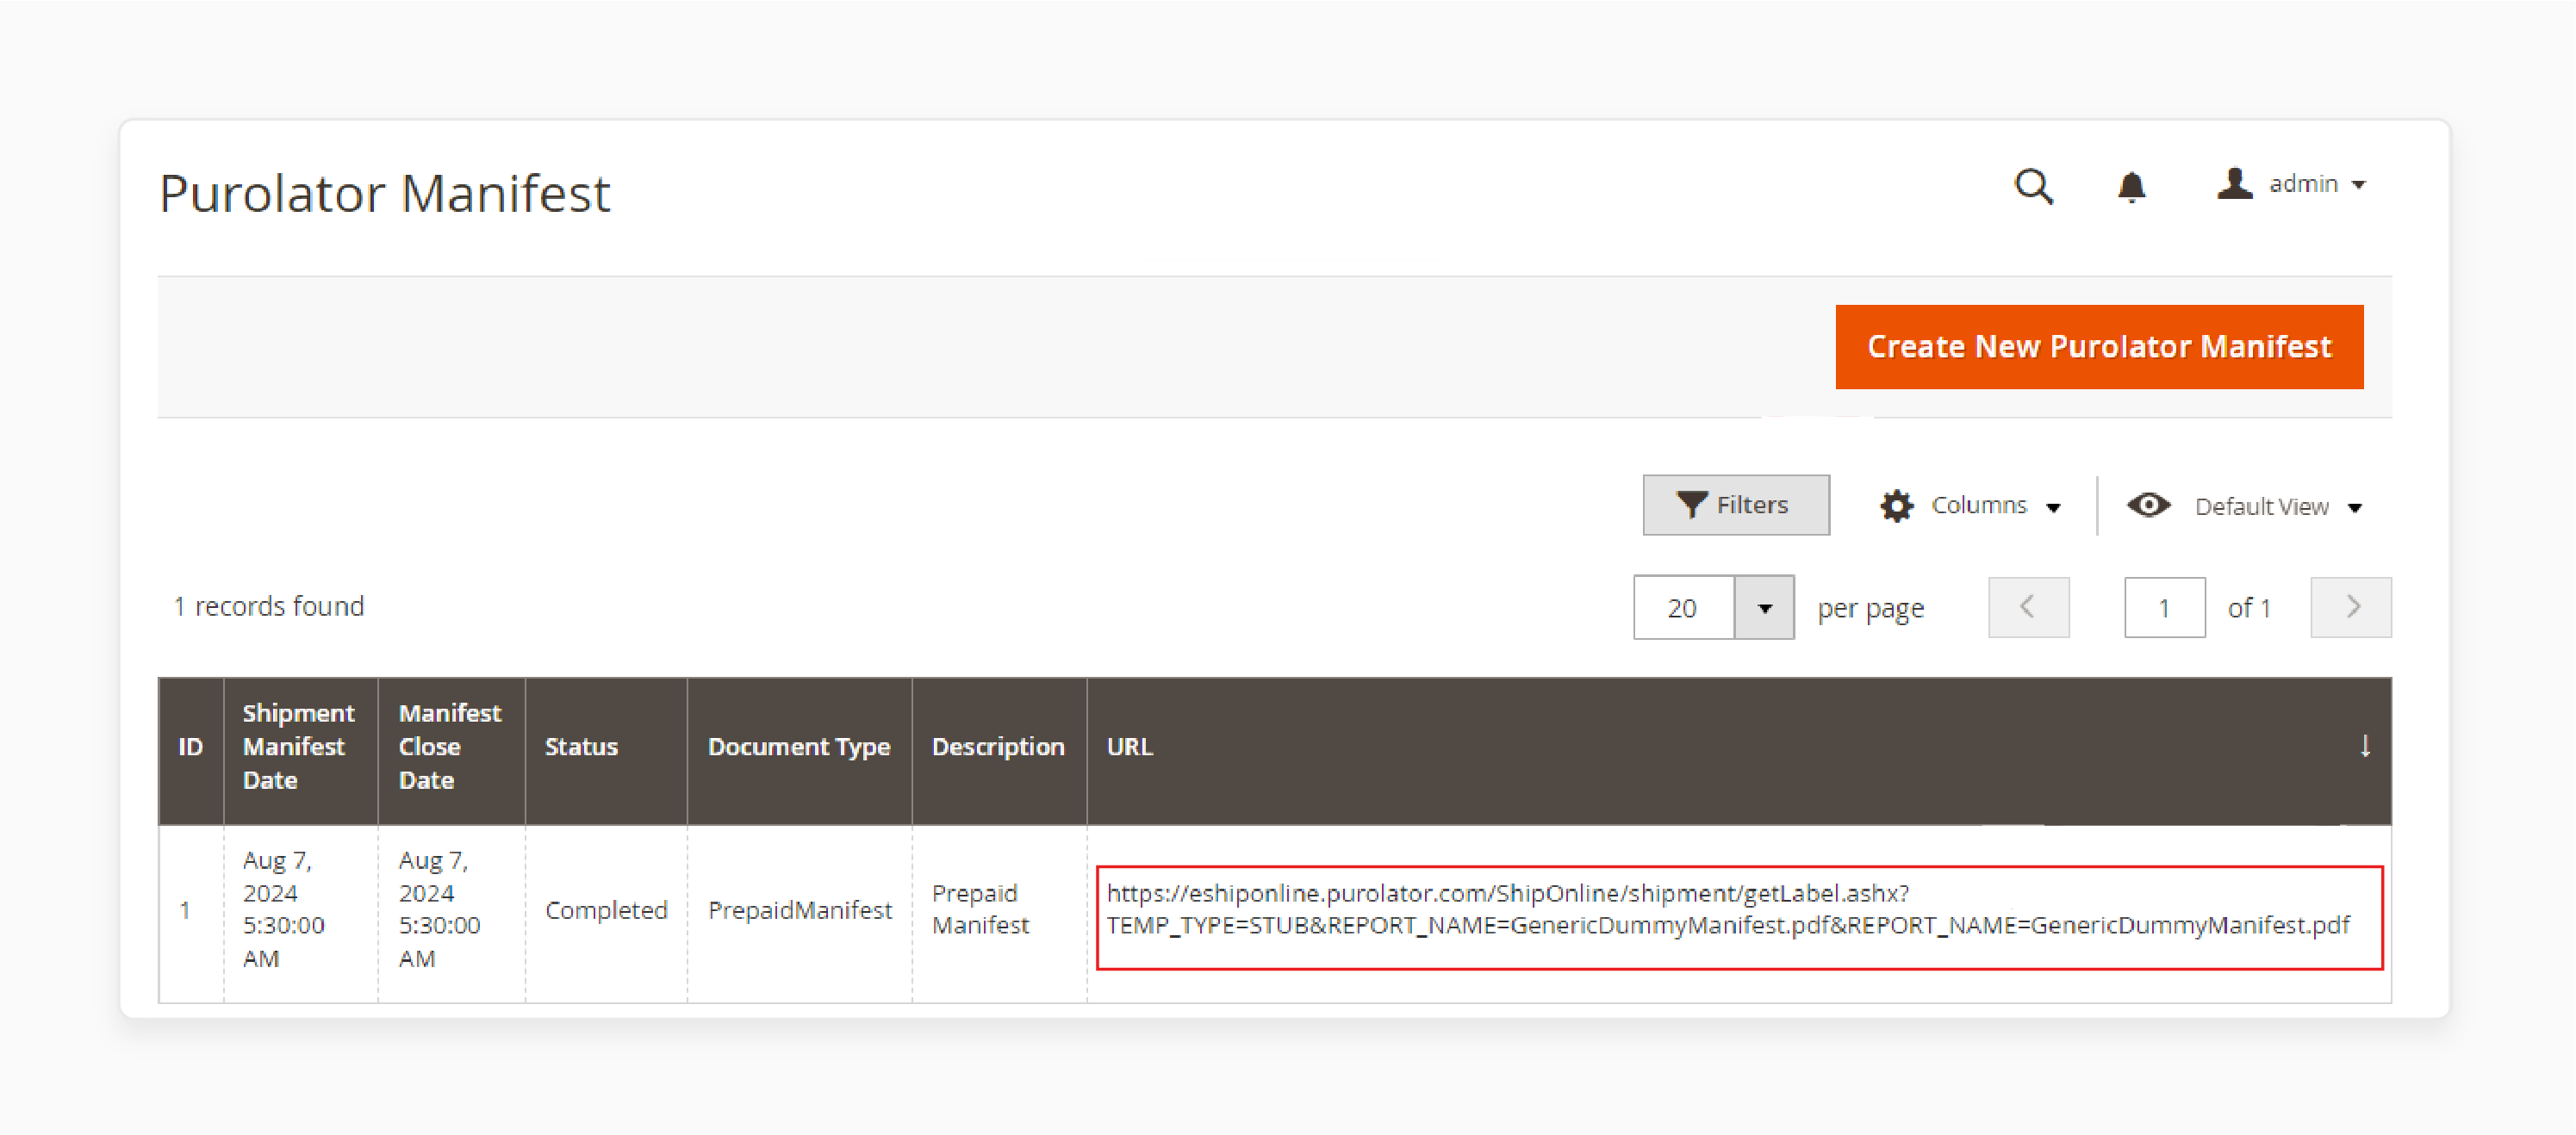This screenshot has height=1135, width=2576.
Task: Go to previous page arrow
Action: coord(2028,606)
